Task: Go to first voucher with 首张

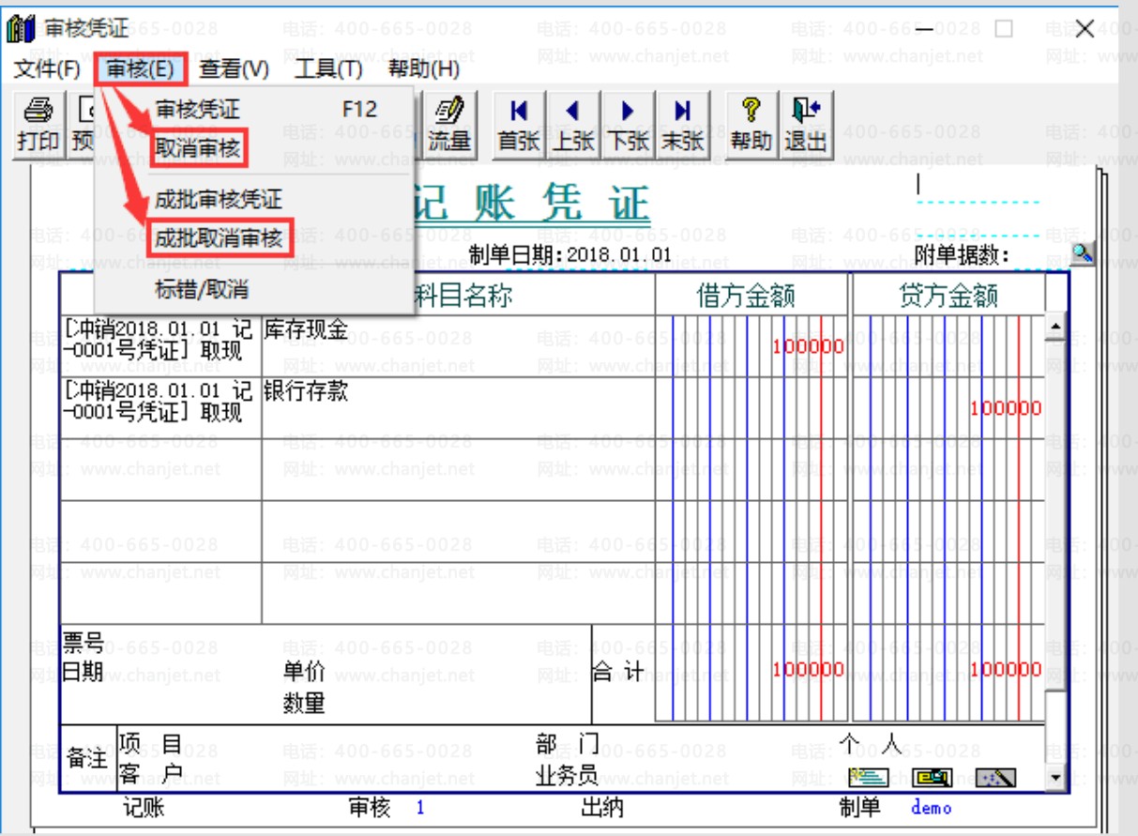Action: pyautogui.click(x=518, y=125)
